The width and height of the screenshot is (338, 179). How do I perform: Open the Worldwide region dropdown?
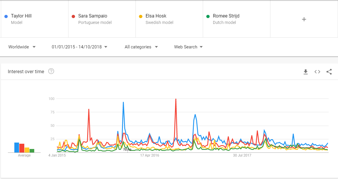22,47
